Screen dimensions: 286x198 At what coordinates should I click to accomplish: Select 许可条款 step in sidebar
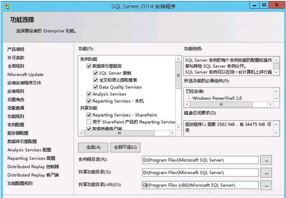pyautogui.click(x=16, y=58)
